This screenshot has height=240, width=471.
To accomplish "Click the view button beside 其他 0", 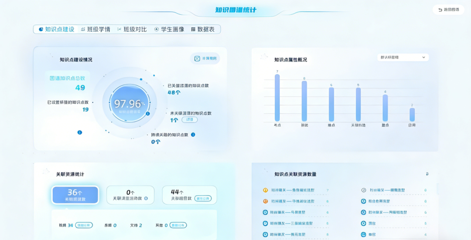I will [178, 225].
